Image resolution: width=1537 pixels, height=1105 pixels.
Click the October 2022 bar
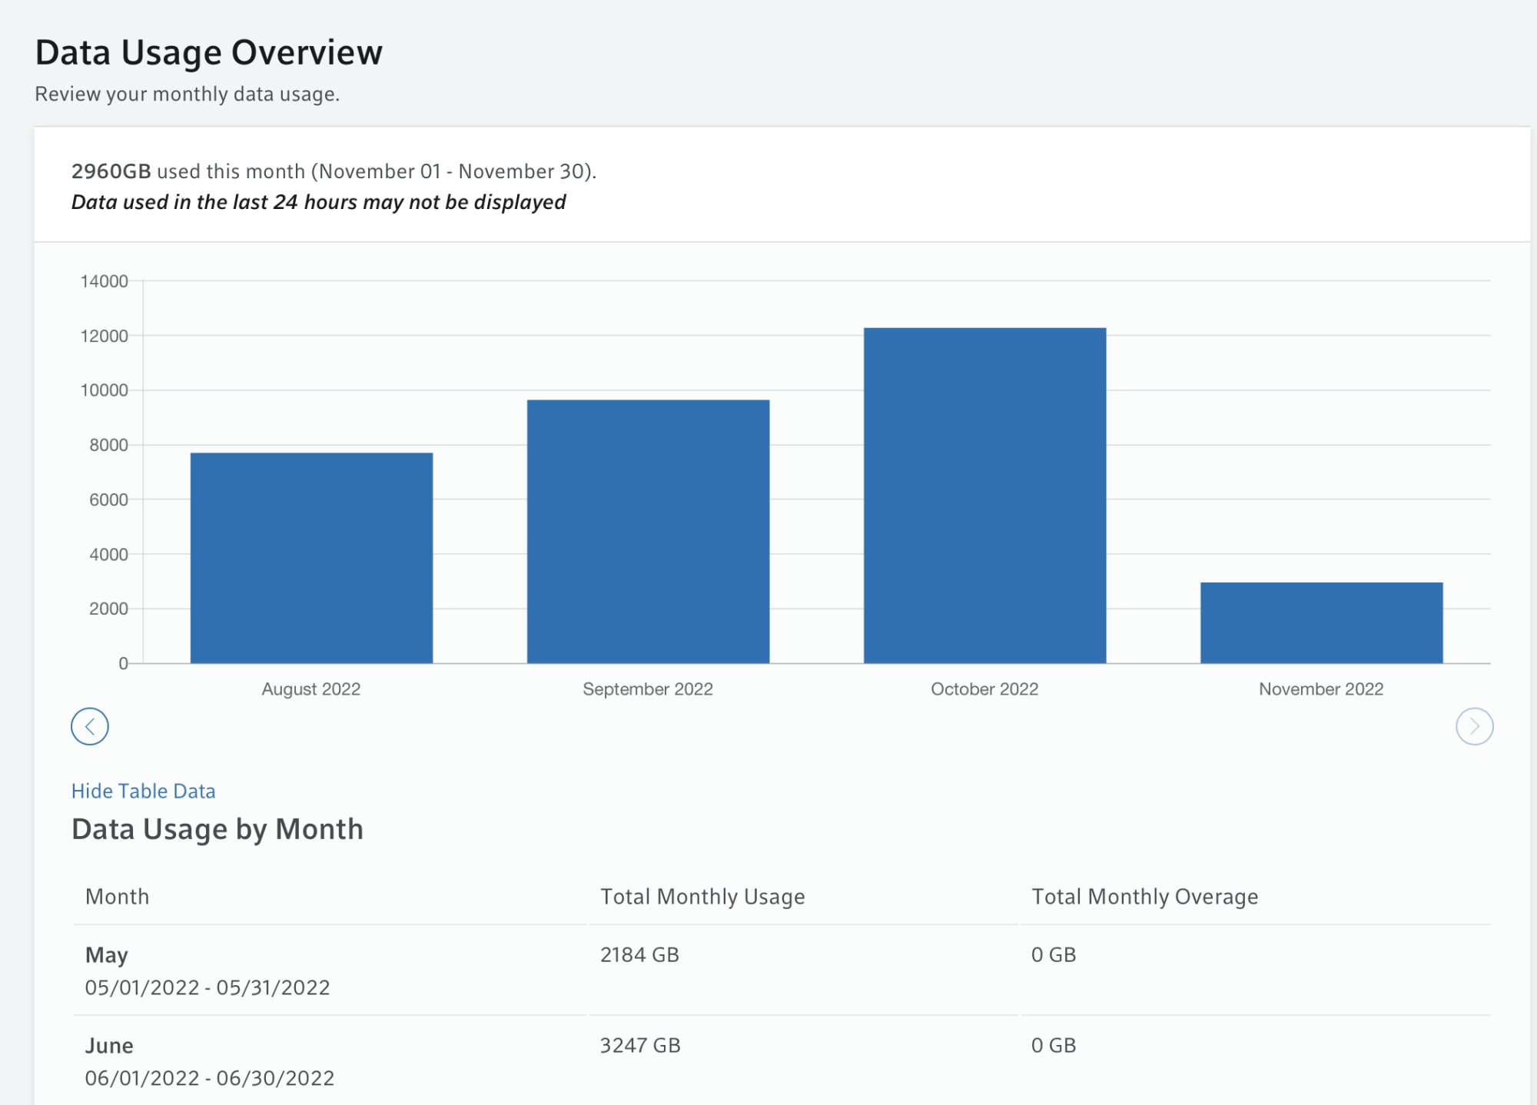click(984, 496)
